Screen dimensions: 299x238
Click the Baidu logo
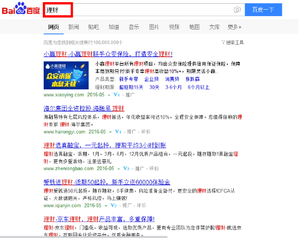[21, 9]
